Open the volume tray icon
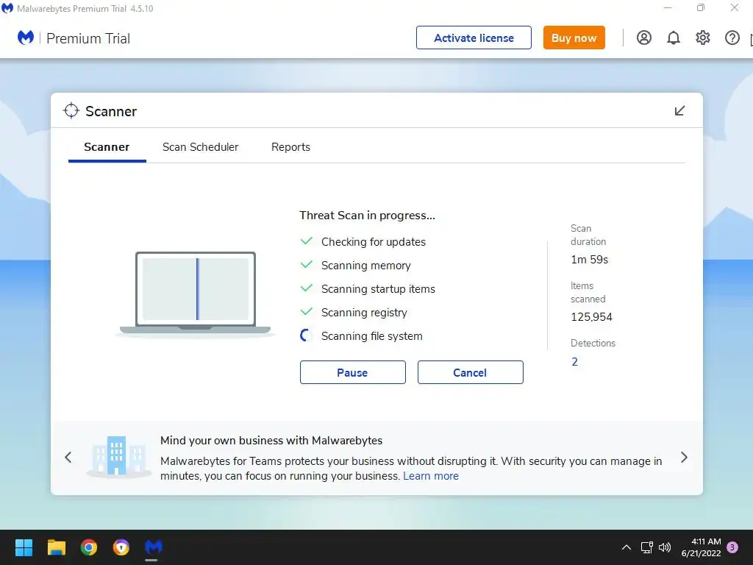 665,547
